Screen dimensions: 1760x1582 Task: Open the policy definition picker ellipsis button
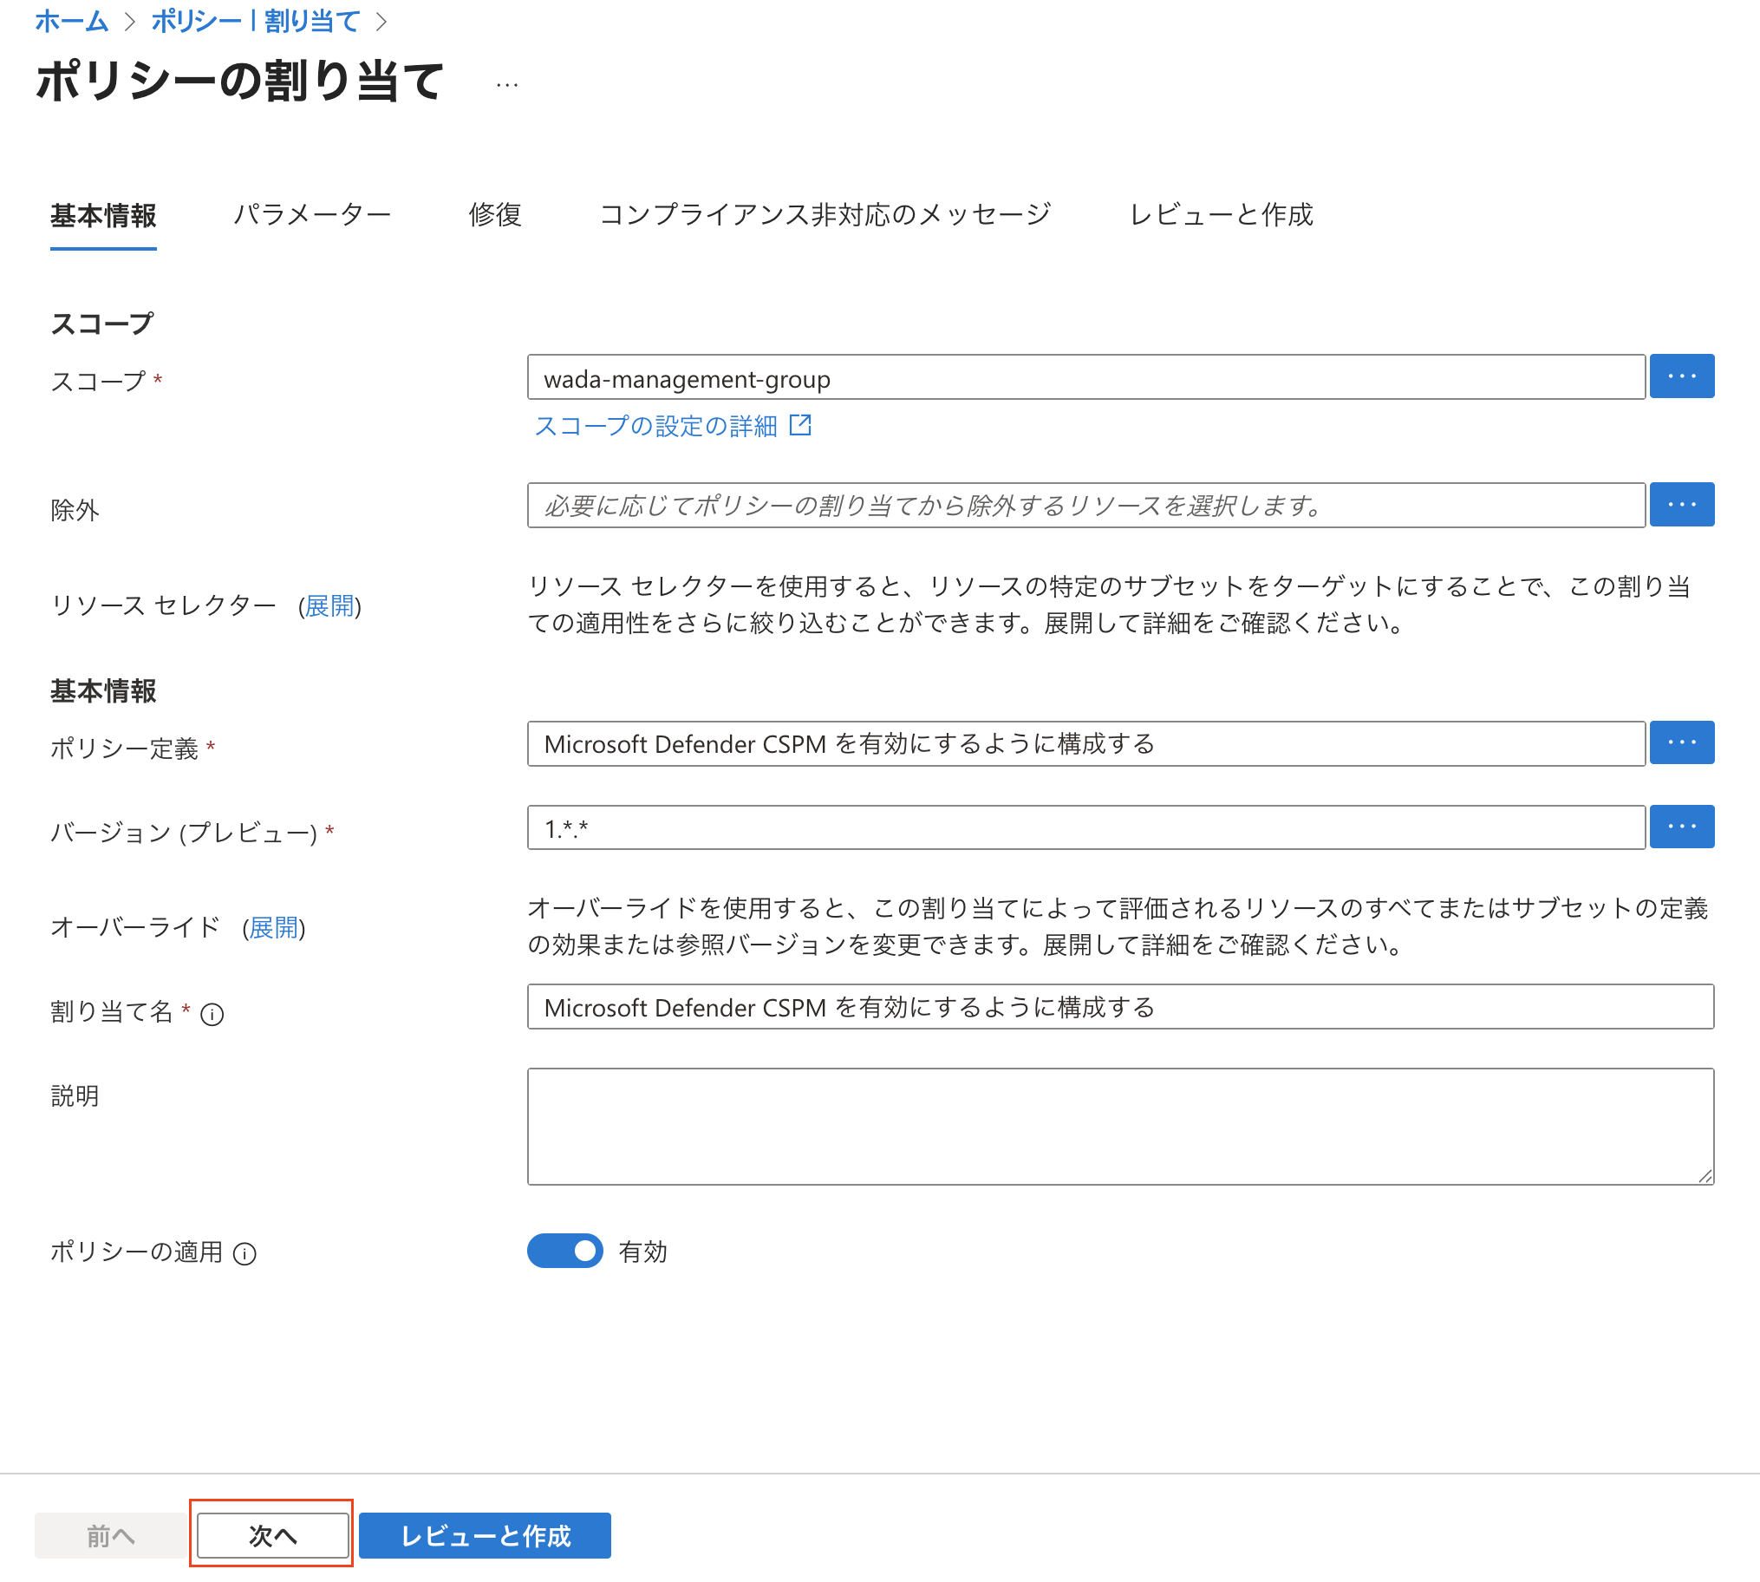tap(1681, 742)
